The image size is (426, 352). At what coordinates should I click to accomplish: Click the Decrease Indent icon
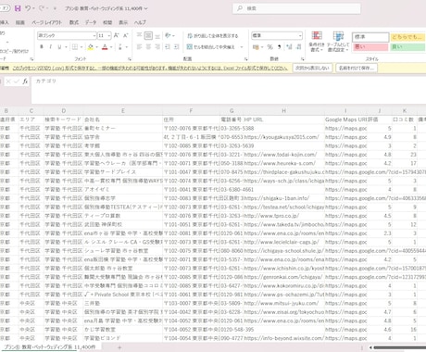168,47
